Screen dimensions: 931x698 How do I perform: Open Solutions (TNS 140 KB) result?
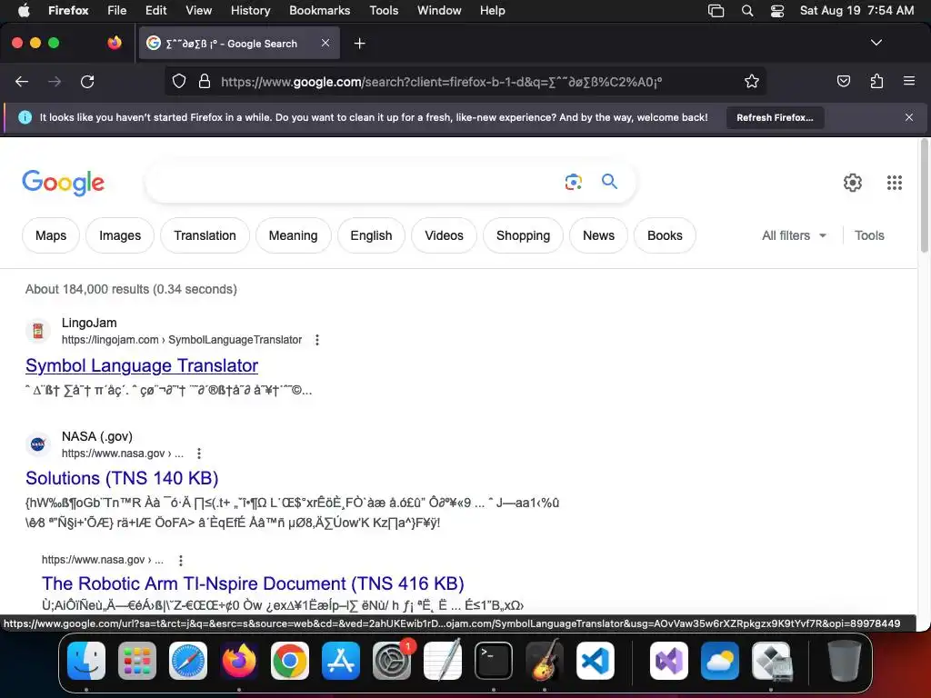pyautogui.click(x=122, y=478)
